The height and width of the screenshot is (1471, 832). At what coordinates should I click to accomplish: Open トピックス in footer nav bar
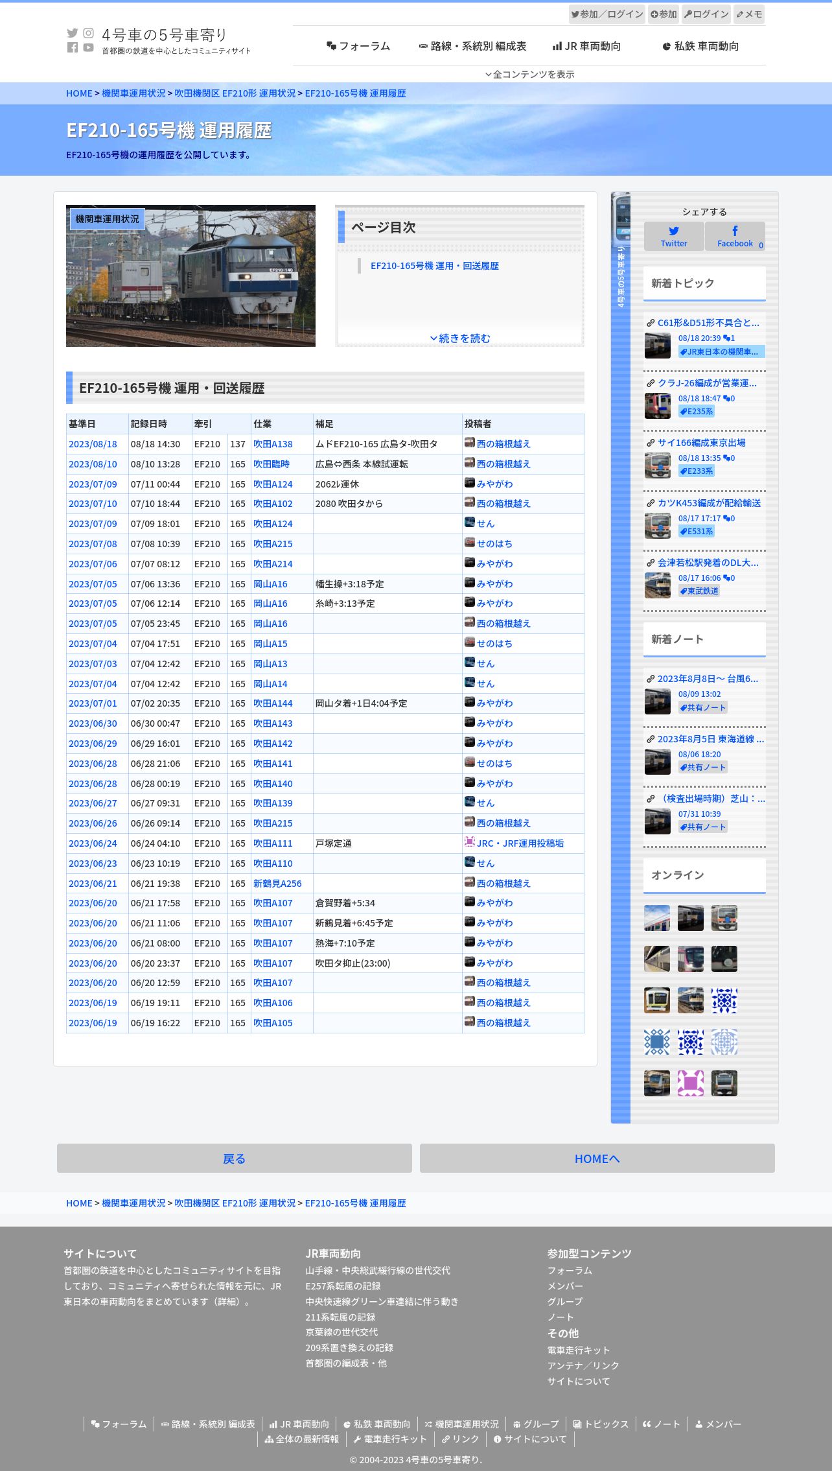601,1424
